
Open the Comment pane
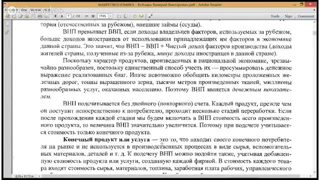click(x=305, y=16)
